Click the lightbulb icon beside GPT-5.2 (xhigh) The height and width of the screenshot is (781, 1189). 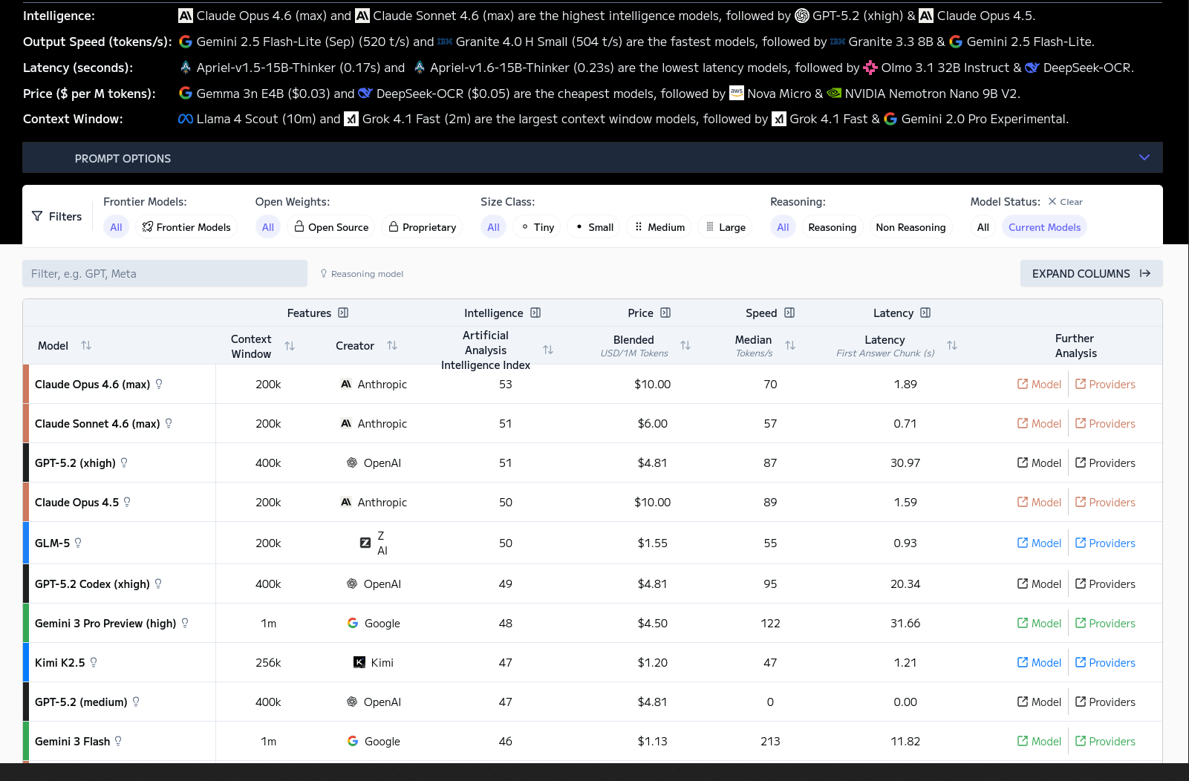click(x=124, y=462)
